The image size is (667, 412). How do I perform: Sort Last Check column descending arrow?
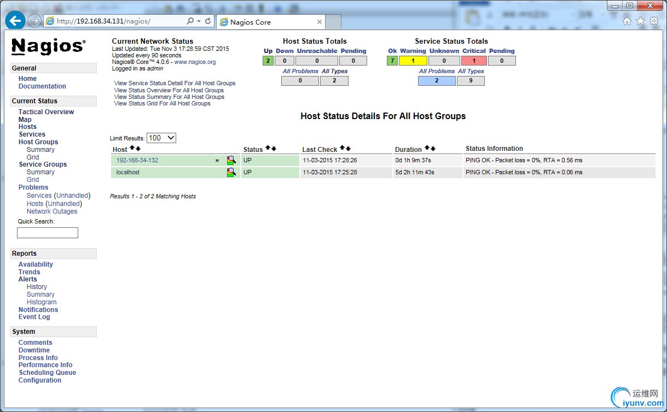click(348, 149)
